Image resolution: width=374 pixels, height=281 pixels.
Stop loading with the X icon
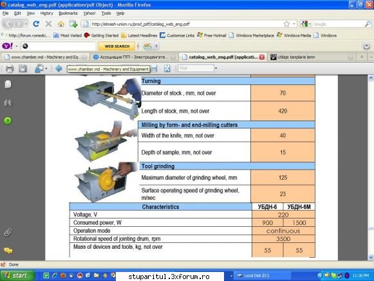click(x=48, y=24)
